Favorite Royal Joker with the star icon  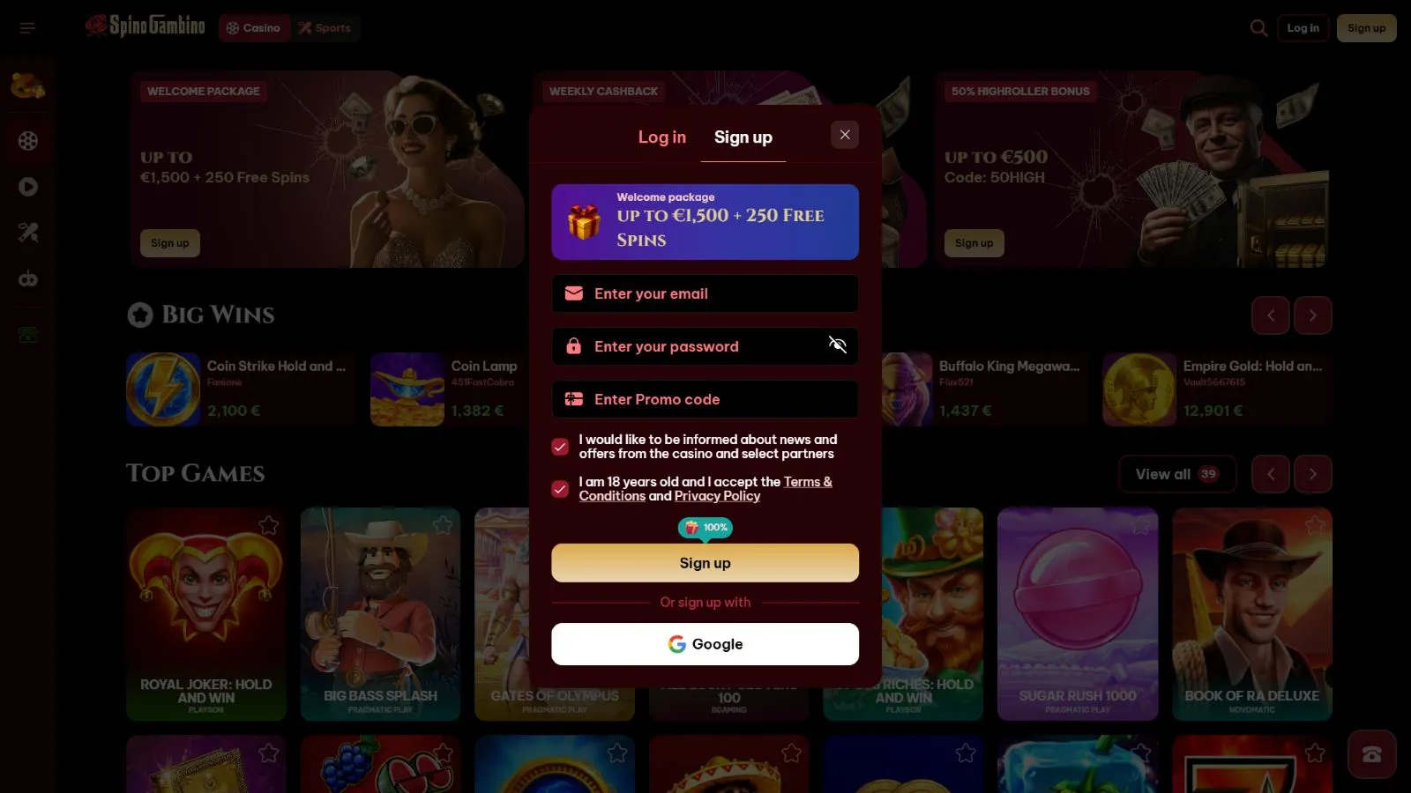[x=269, y=526]
